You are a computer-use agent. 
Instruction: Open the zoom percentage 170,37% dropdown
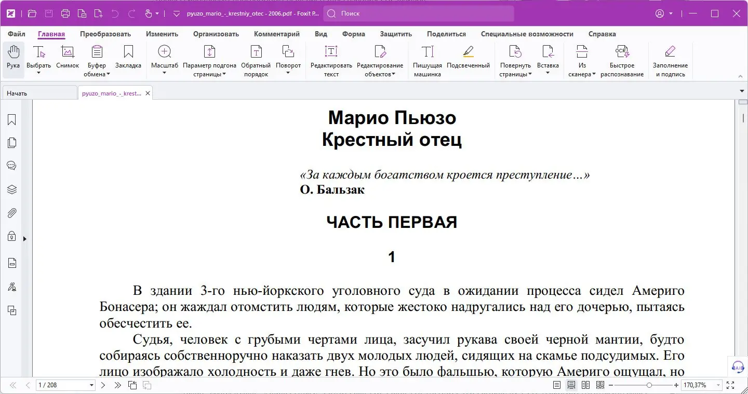719,385
